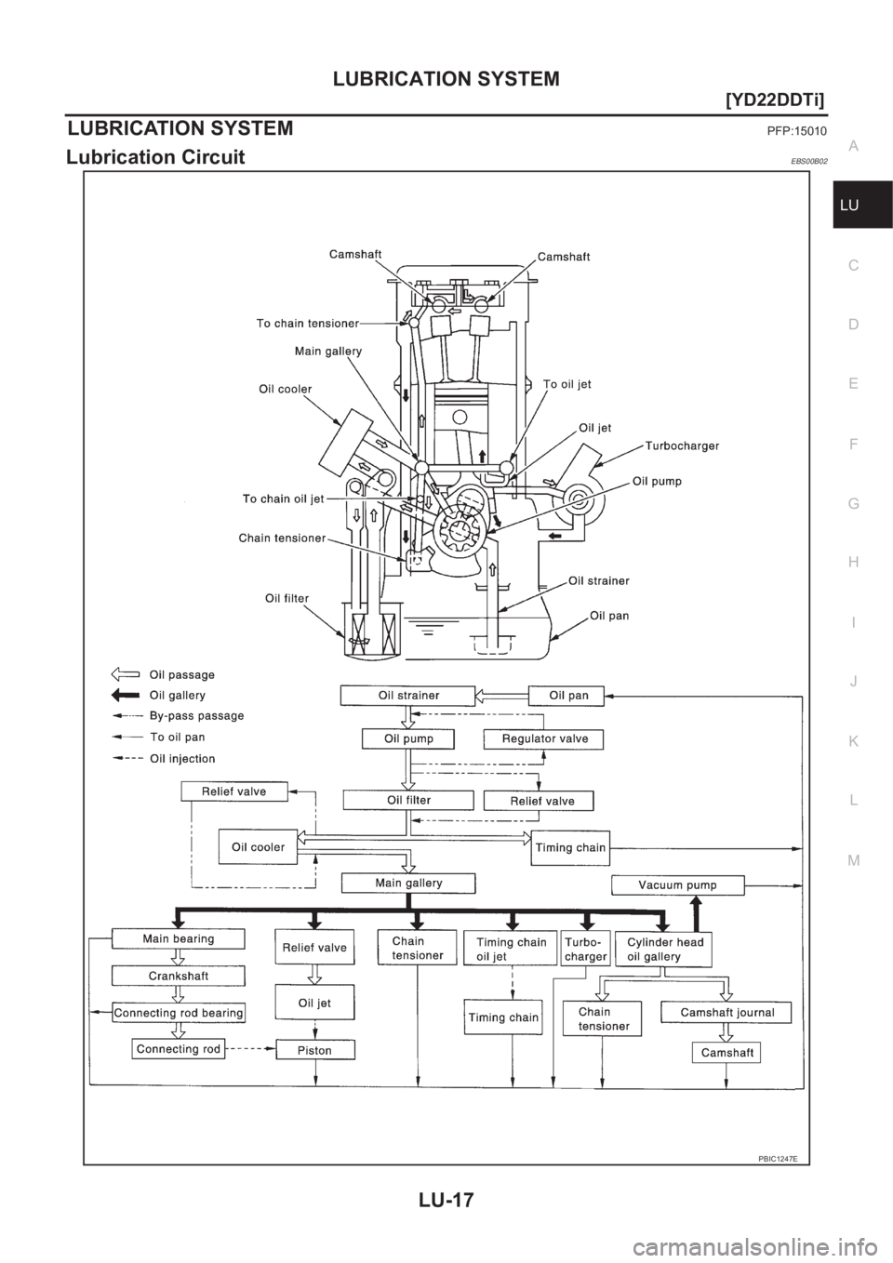Screen dimensions: 893x1263
Task: Click the Regulator valve flowchart box
Action: pos(544,738)
